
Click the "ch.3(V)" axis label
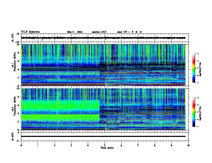pos(13,137)
